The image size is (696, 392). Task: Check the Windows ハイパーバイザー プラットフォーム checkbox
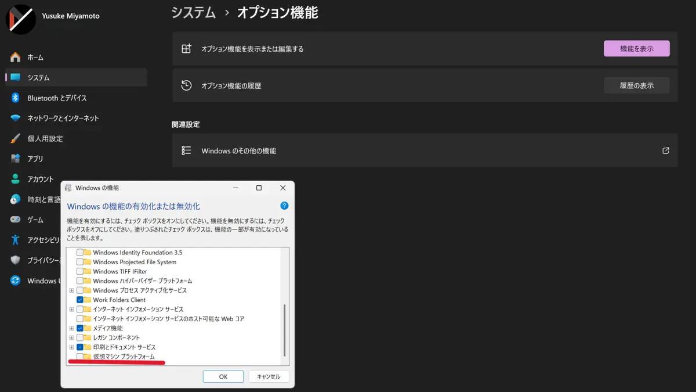pos(80,281)
